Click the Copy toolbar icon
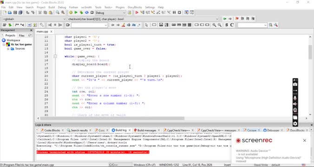Screen dimensions: 314x167 tap(45, 13)
